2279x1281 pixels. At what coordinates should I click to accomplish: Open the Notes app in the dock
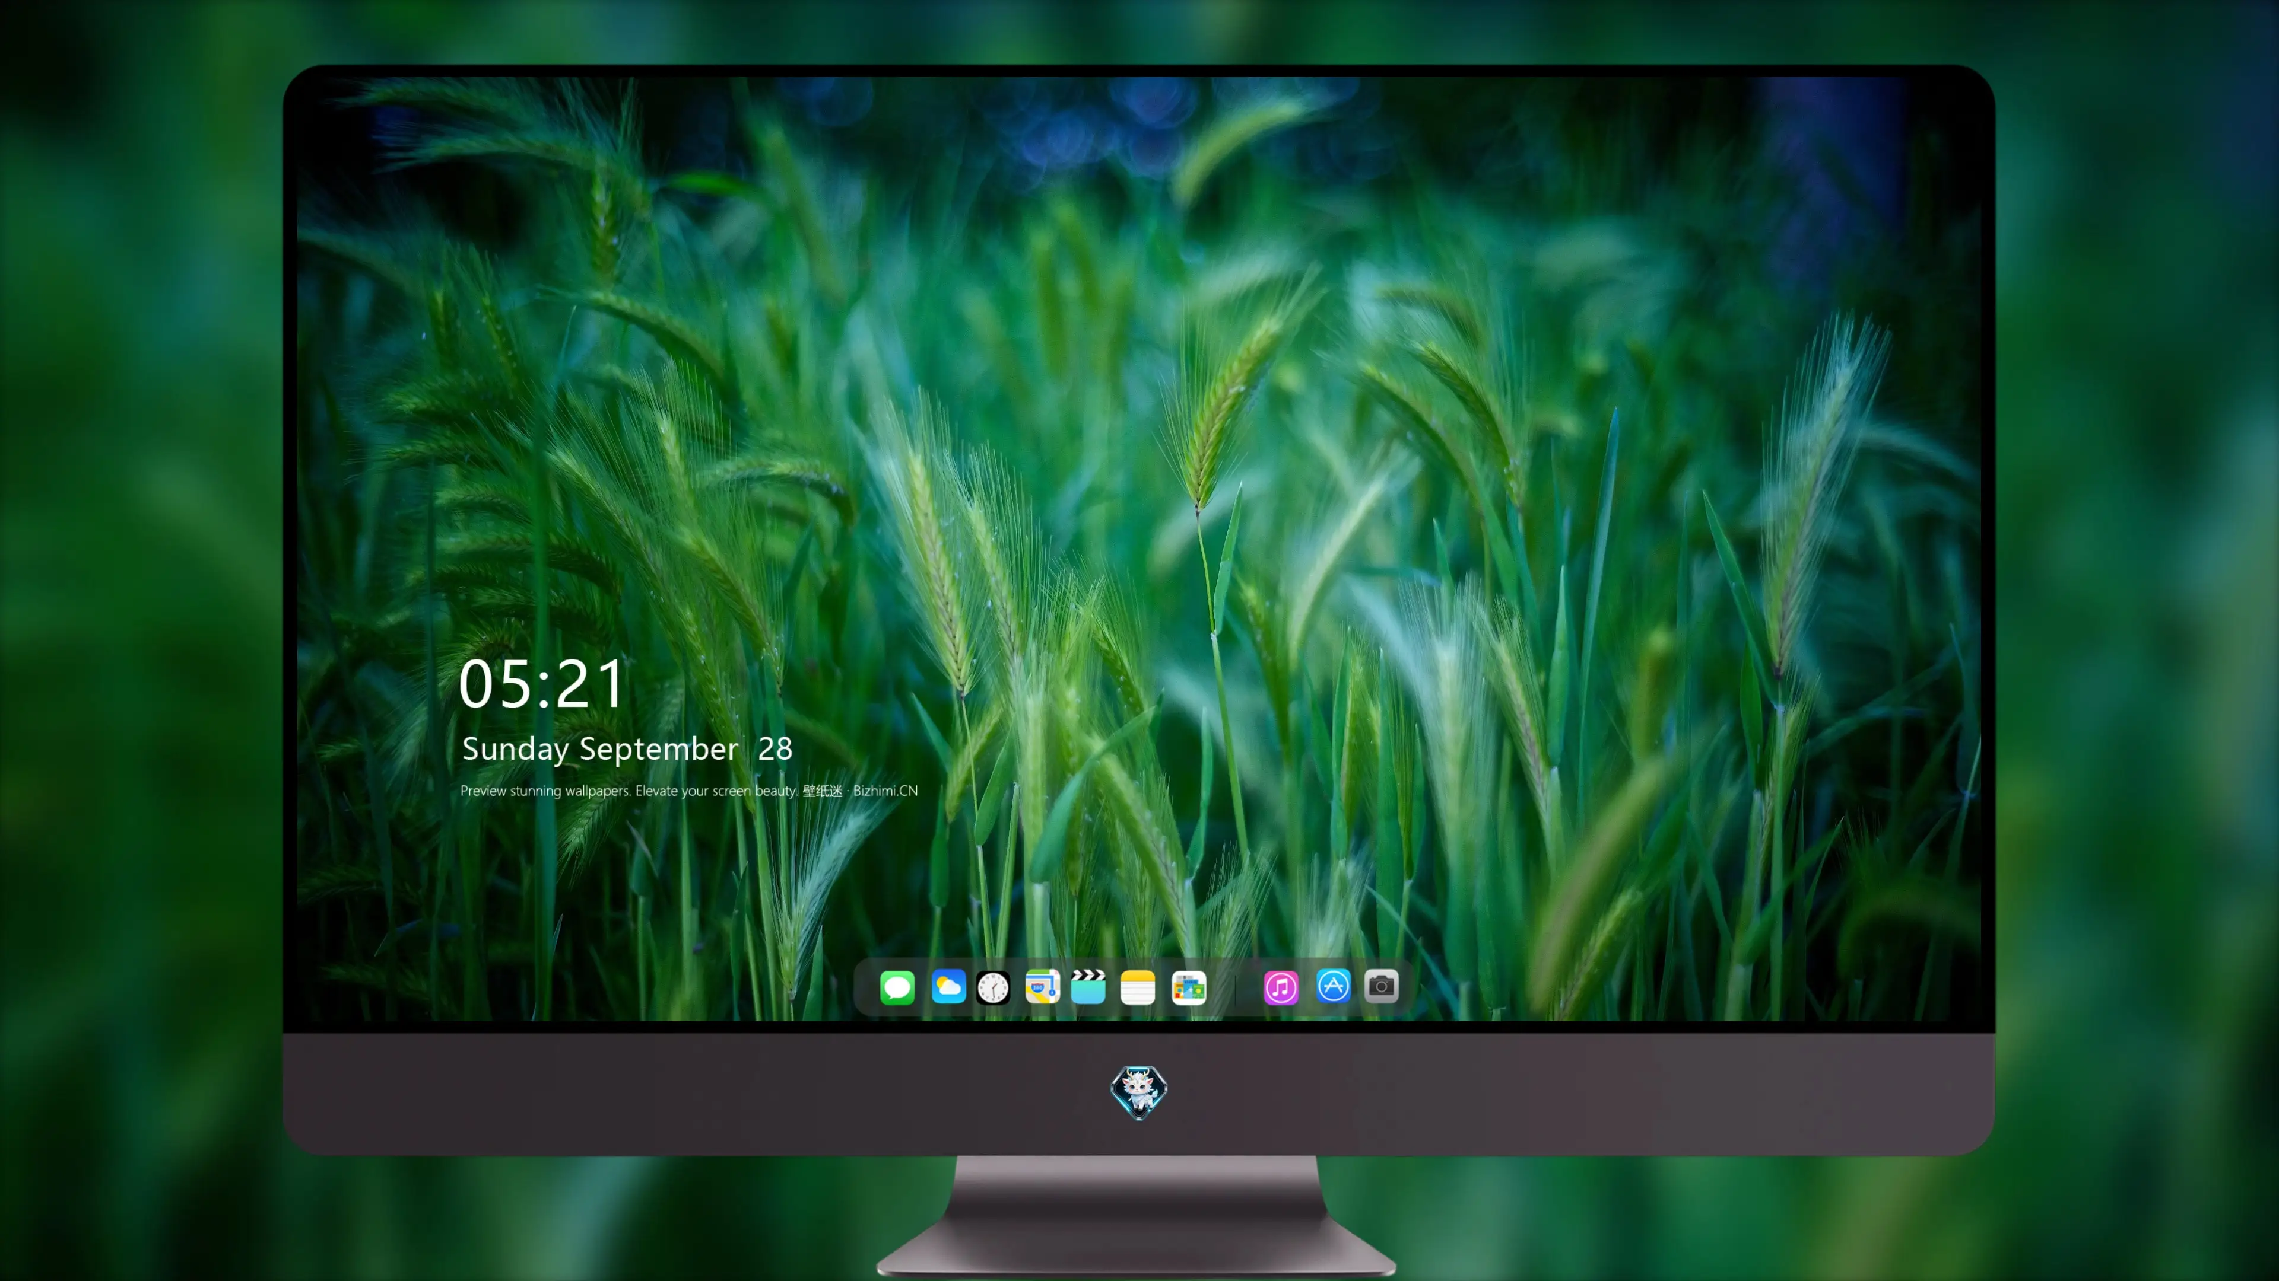[1138, 987]
